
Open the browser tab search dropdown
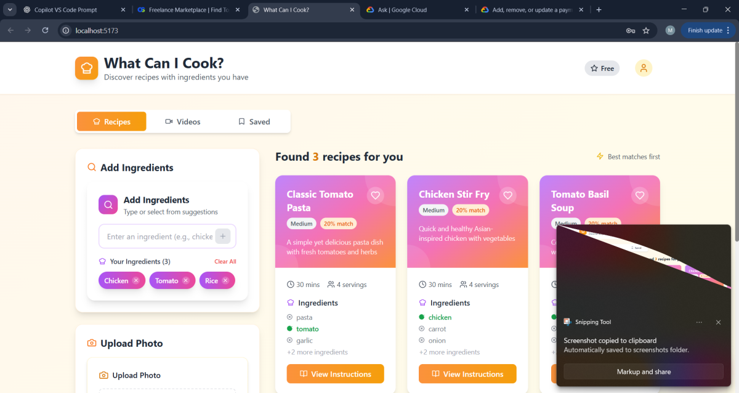(10, 10)
